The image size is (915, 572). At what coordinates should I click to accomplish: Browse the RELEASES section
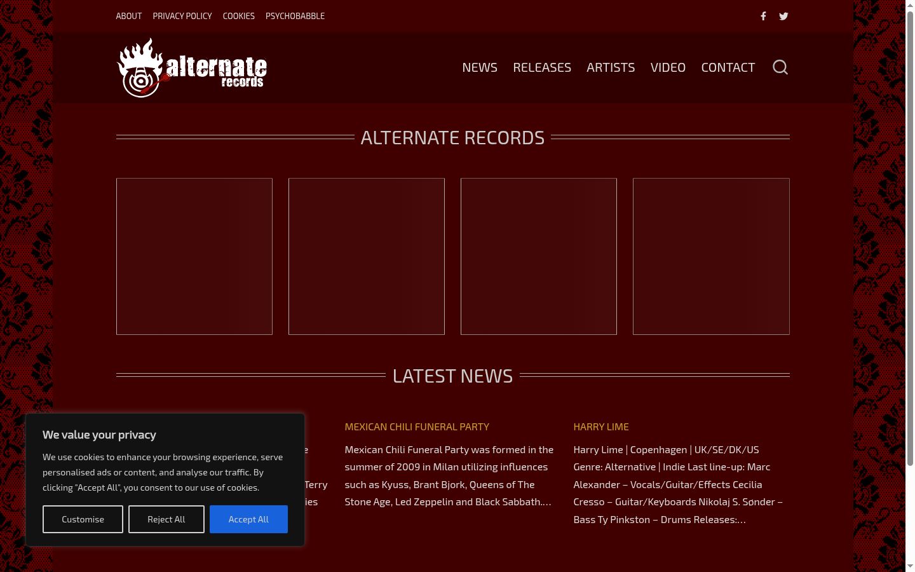(x=542, y=67)
